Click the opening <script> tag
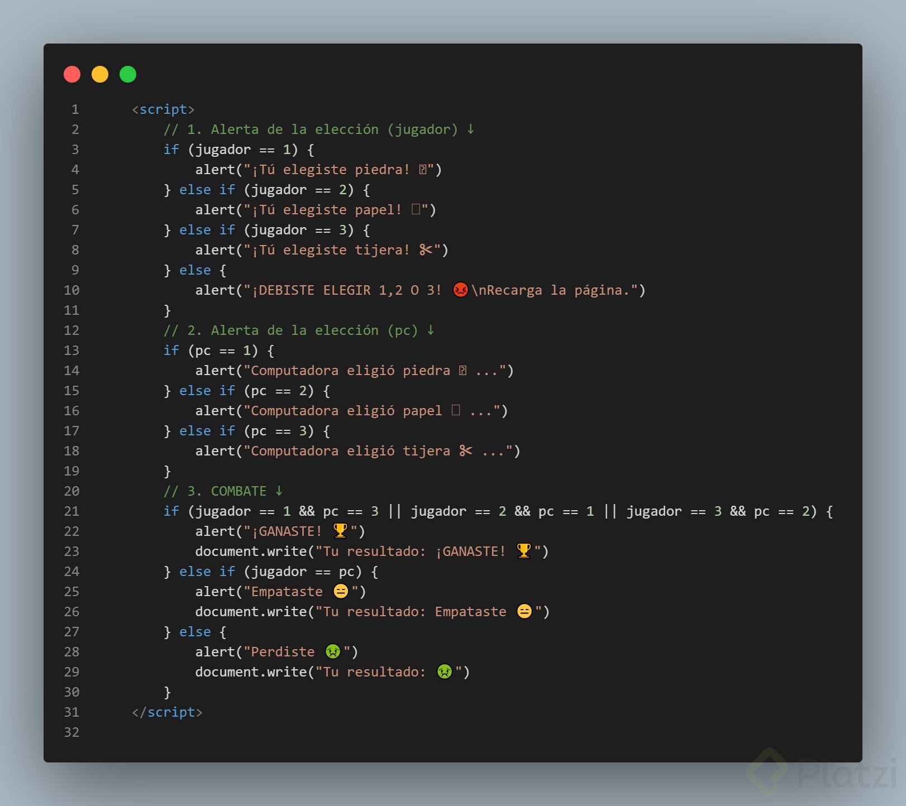Image resolution: width=906 pixels, height=806 pixels. click(x=163, y=109)
